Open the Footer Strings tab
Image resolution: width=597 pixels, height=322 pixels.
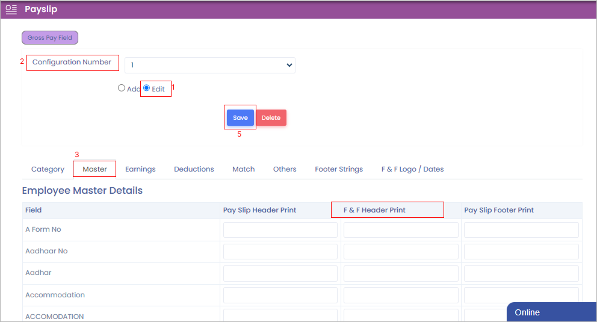(x=339, y=169)
